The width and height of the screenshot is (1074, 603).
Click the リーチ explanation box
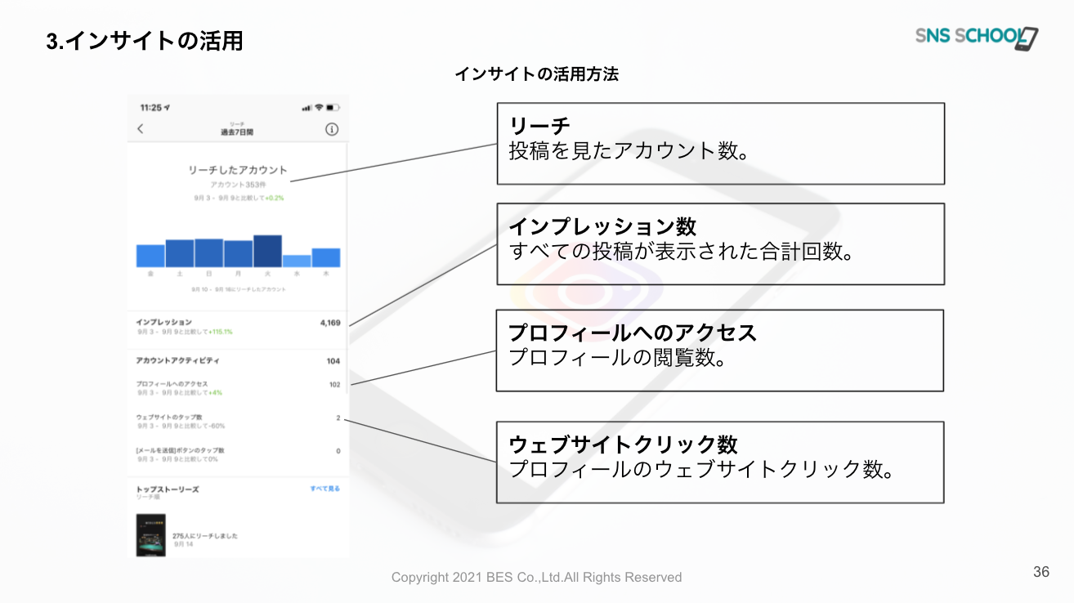click(x=720, y=143)
